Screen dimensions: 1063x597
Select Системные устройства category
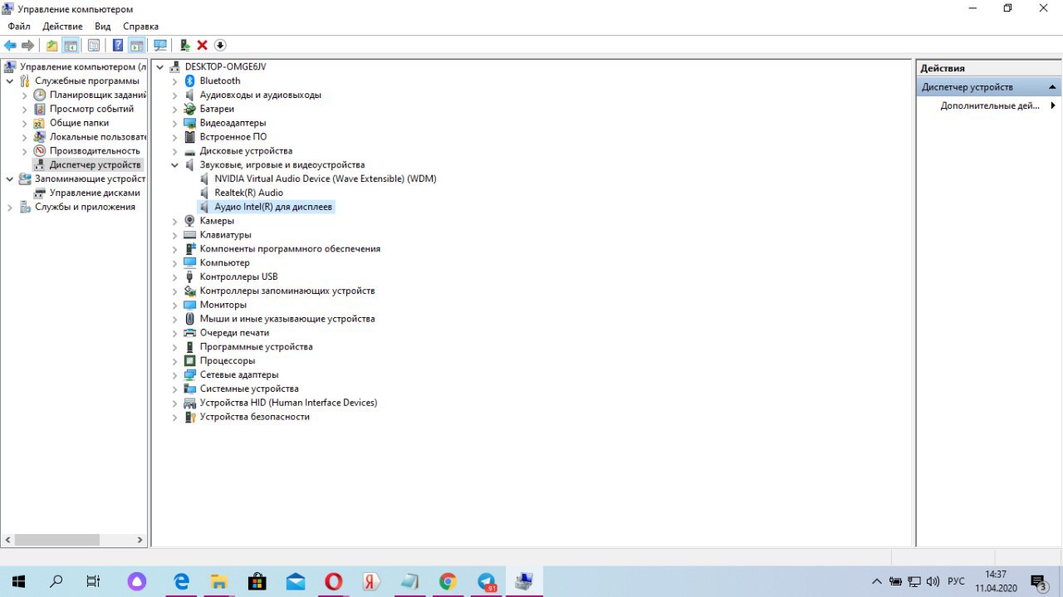click(249, 389)
